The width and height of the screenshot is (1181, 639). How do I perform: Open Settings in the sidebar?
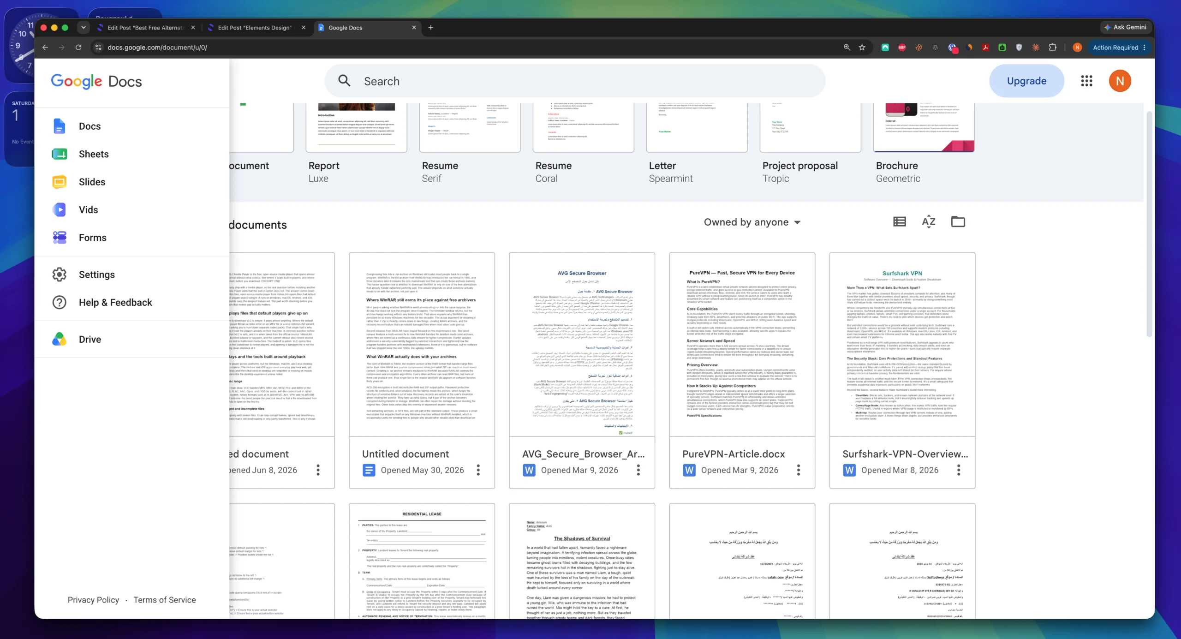pos(131,275)
